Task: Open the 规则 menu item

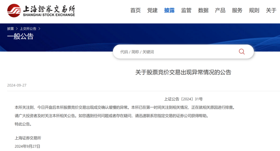Action: (254, 10)
